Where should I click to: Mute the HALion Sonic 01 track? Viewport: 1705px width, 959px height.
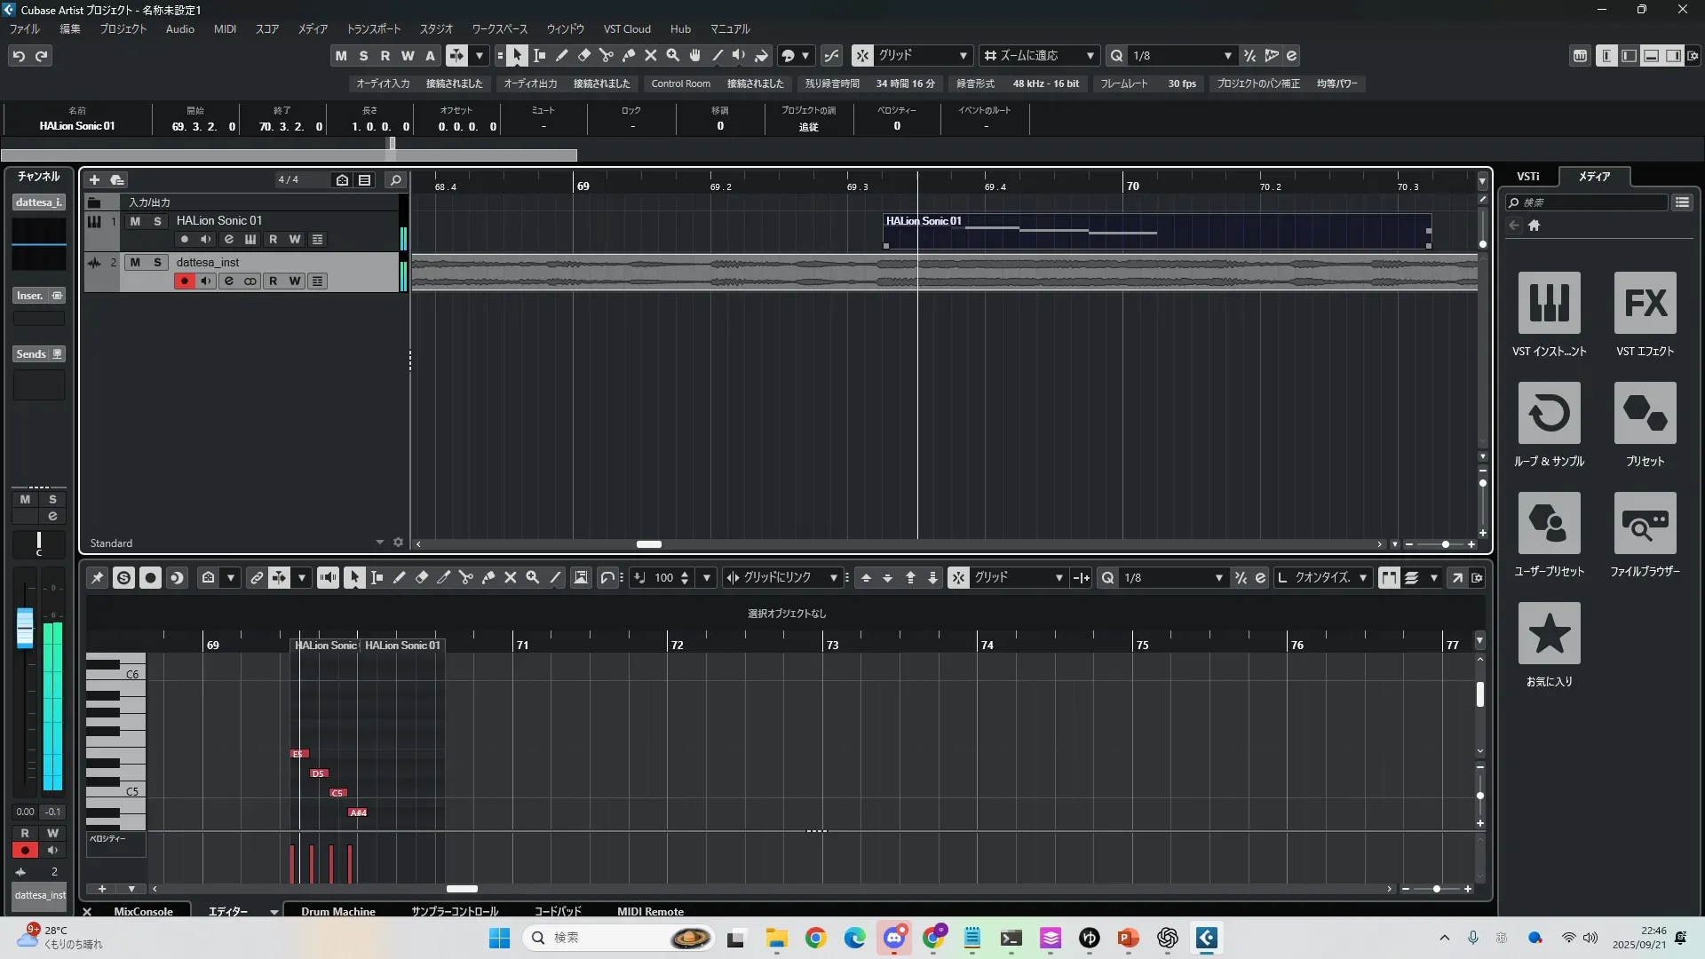(x=135, y=221)
